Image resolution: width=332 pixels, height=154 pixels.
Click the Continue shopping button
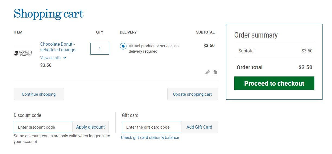pyautogui.click(x=39, y=94)
